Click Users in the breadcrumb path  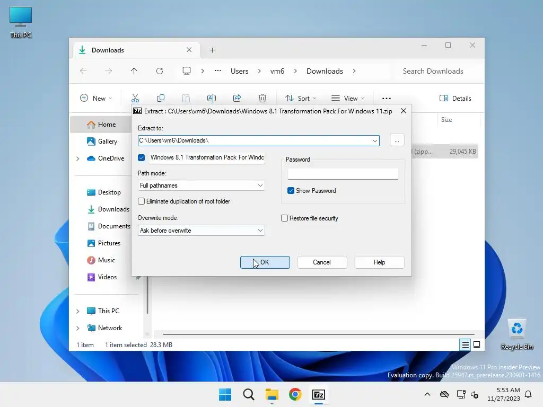(240, 71)
